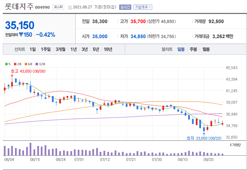
Task: Click the stock code 004990
Action: (42, 7)
